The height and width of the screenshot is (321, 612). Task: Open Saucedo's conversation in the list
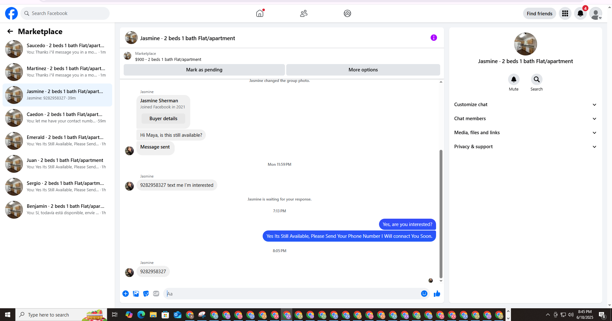(x=57, y=49)
